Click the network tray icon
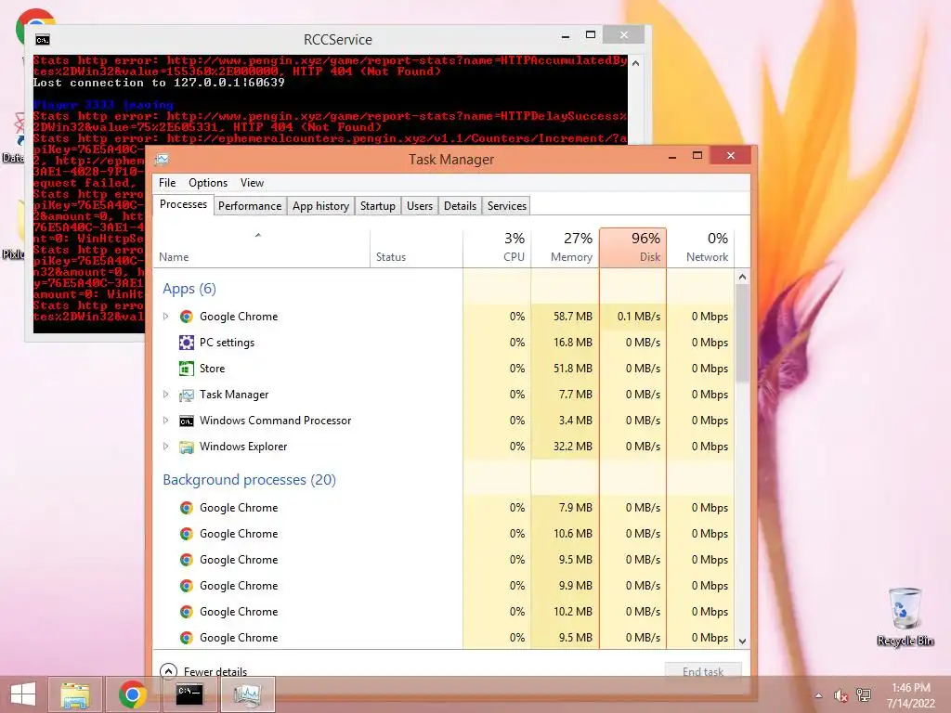The image size is (951, 713). [x=864, y=695]
